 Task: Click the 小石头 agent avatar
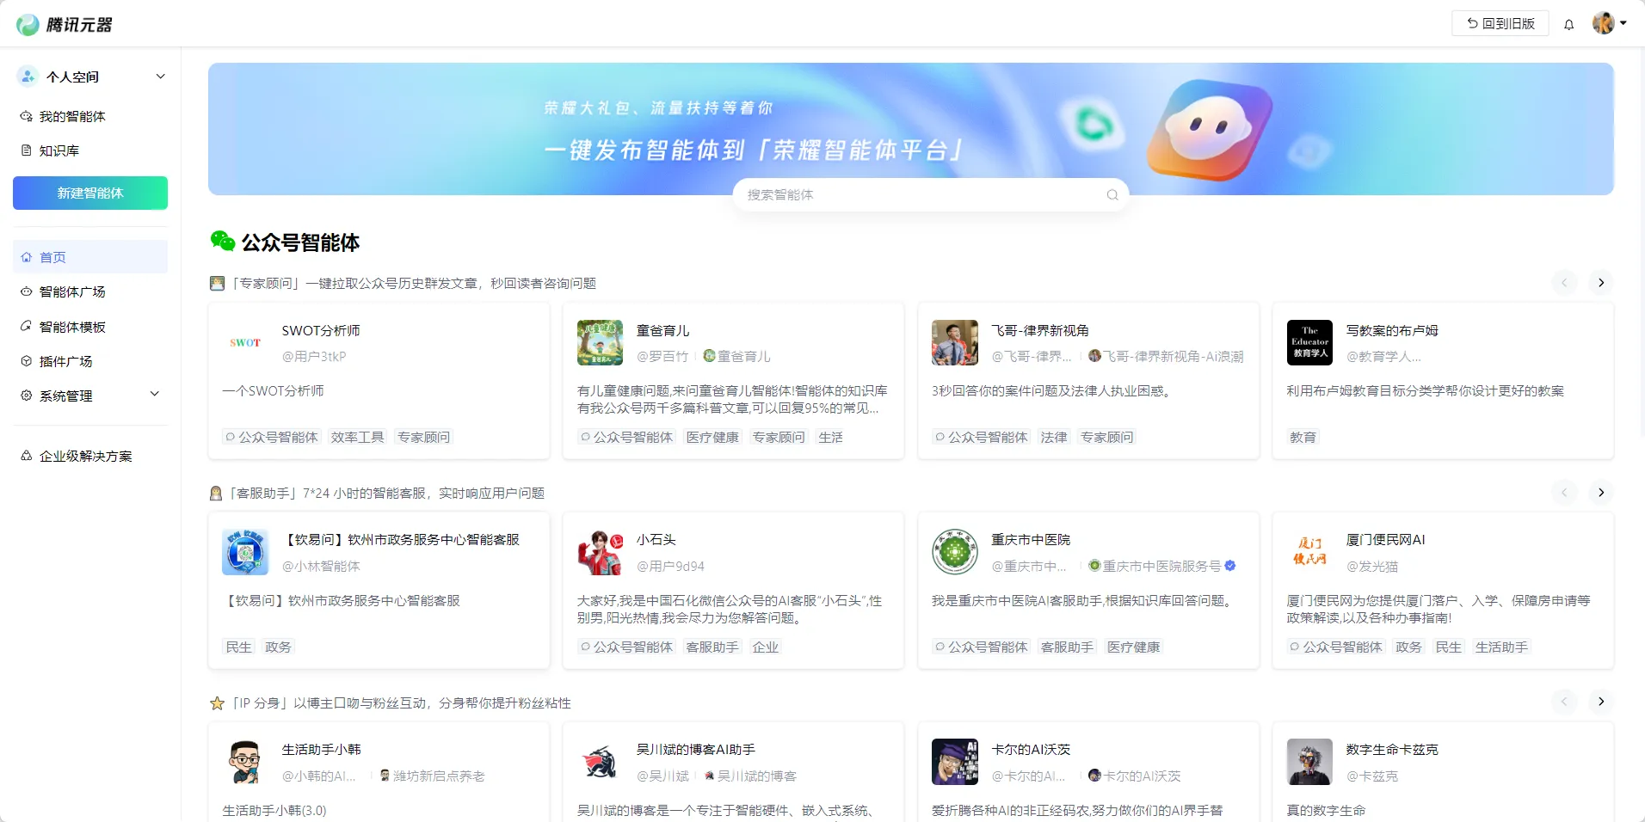tap(600, 552)
